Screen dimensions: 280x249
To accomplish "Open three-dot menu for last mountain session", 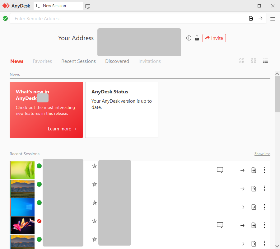I will [x=264, y=243].
